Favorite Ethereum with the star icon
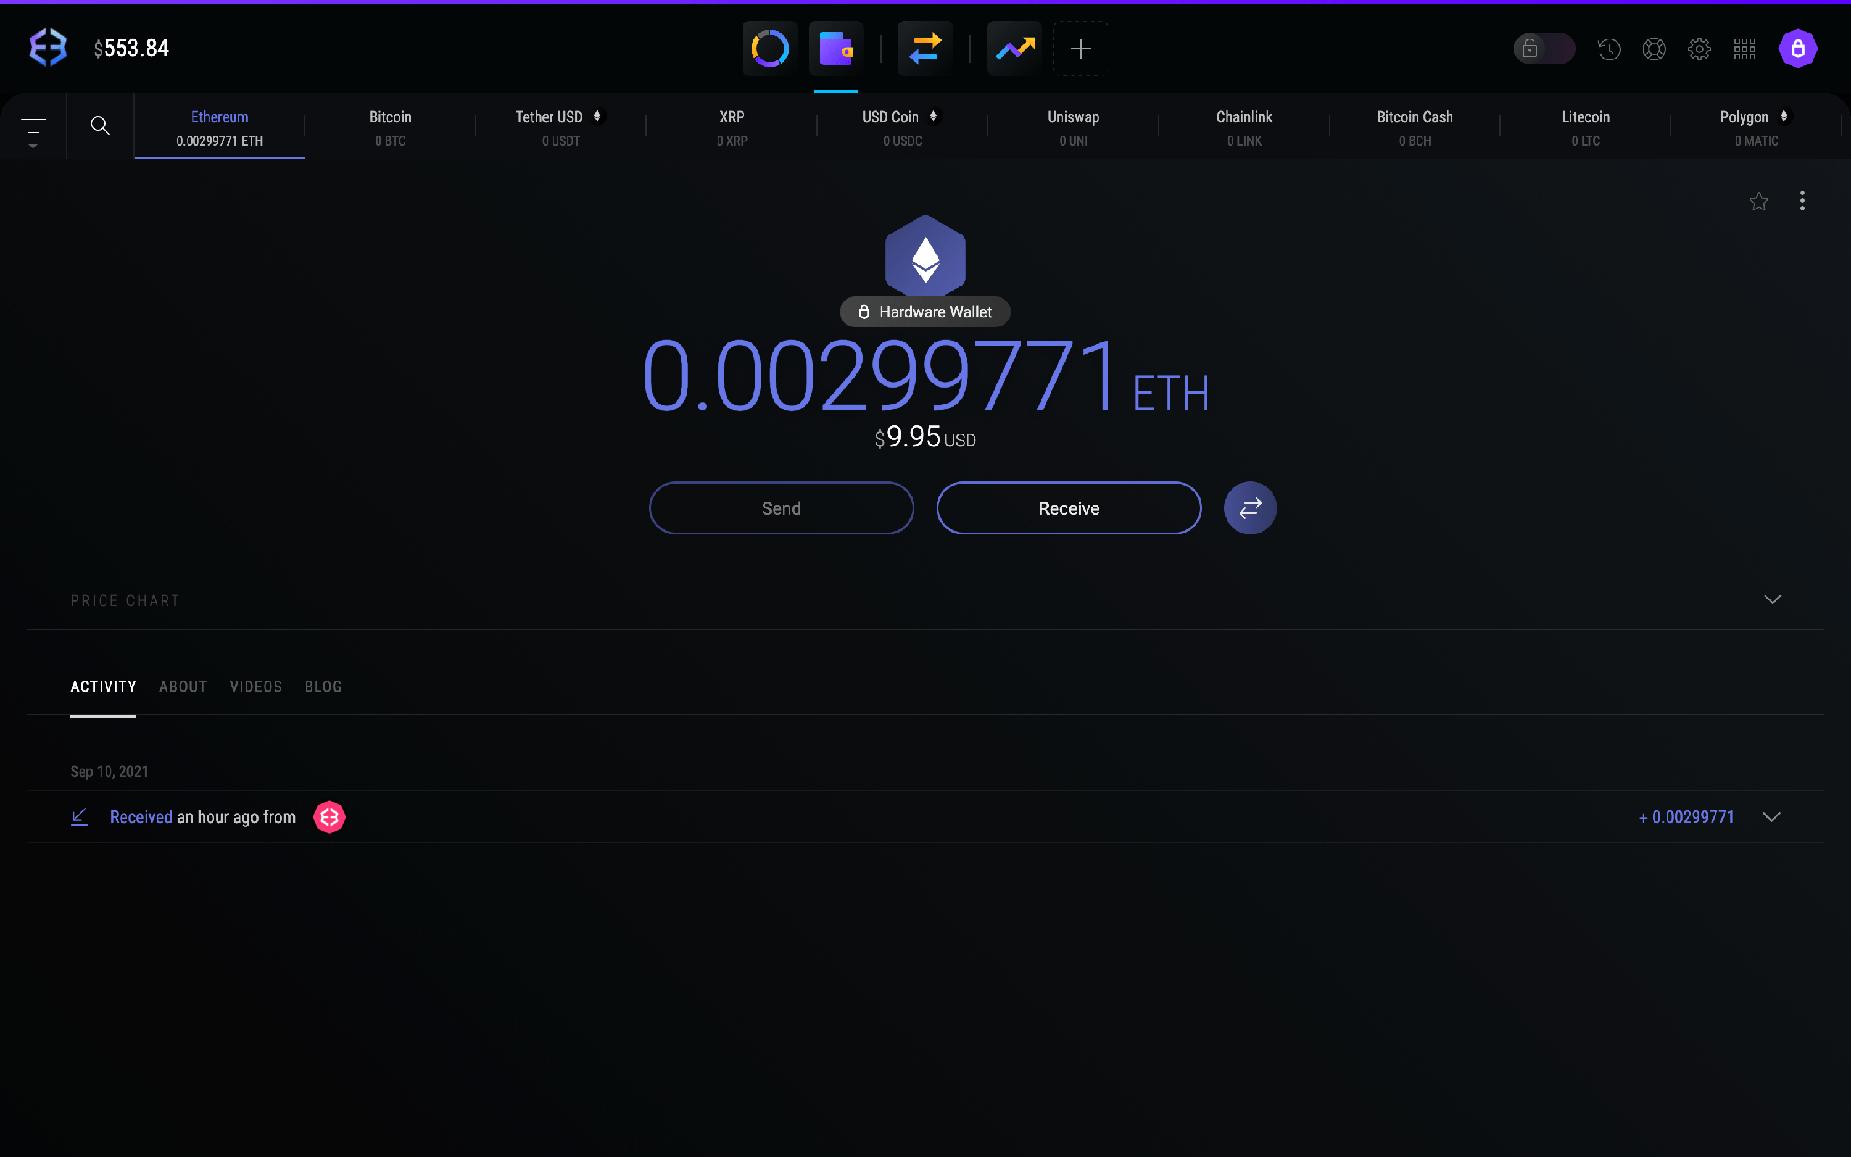 (x=1758, y=201)
